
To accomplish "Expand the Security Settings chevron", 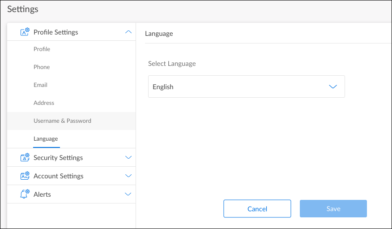I will pyautogui.click(x=128, y=158).
